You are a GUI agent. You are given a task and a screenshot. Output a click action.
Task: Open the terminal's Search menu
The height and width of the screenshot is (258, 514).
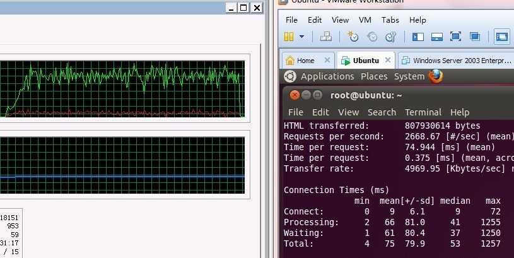point(382,112)
